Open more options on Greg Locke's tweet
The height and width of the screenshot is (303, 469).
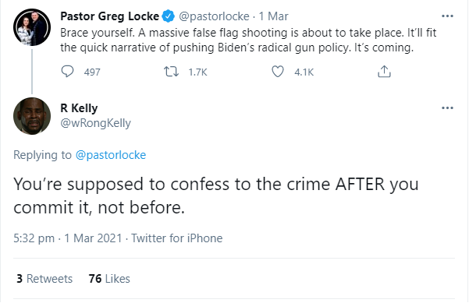(447, 16)
